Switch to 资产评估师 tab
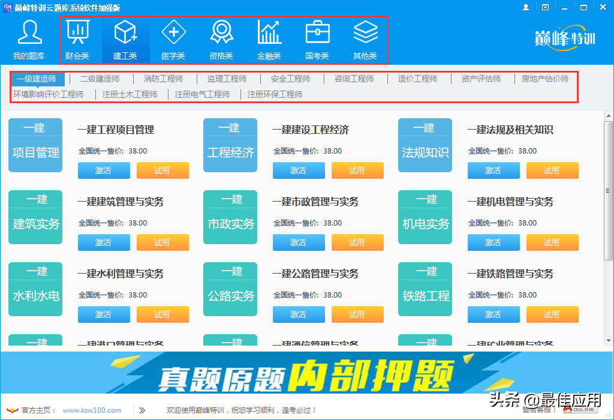 (481, 79)
